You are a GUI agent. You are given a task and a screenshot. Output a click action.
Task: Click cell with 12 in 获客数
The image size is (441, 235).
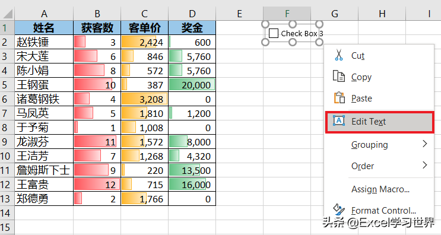(x=97, y=185)
